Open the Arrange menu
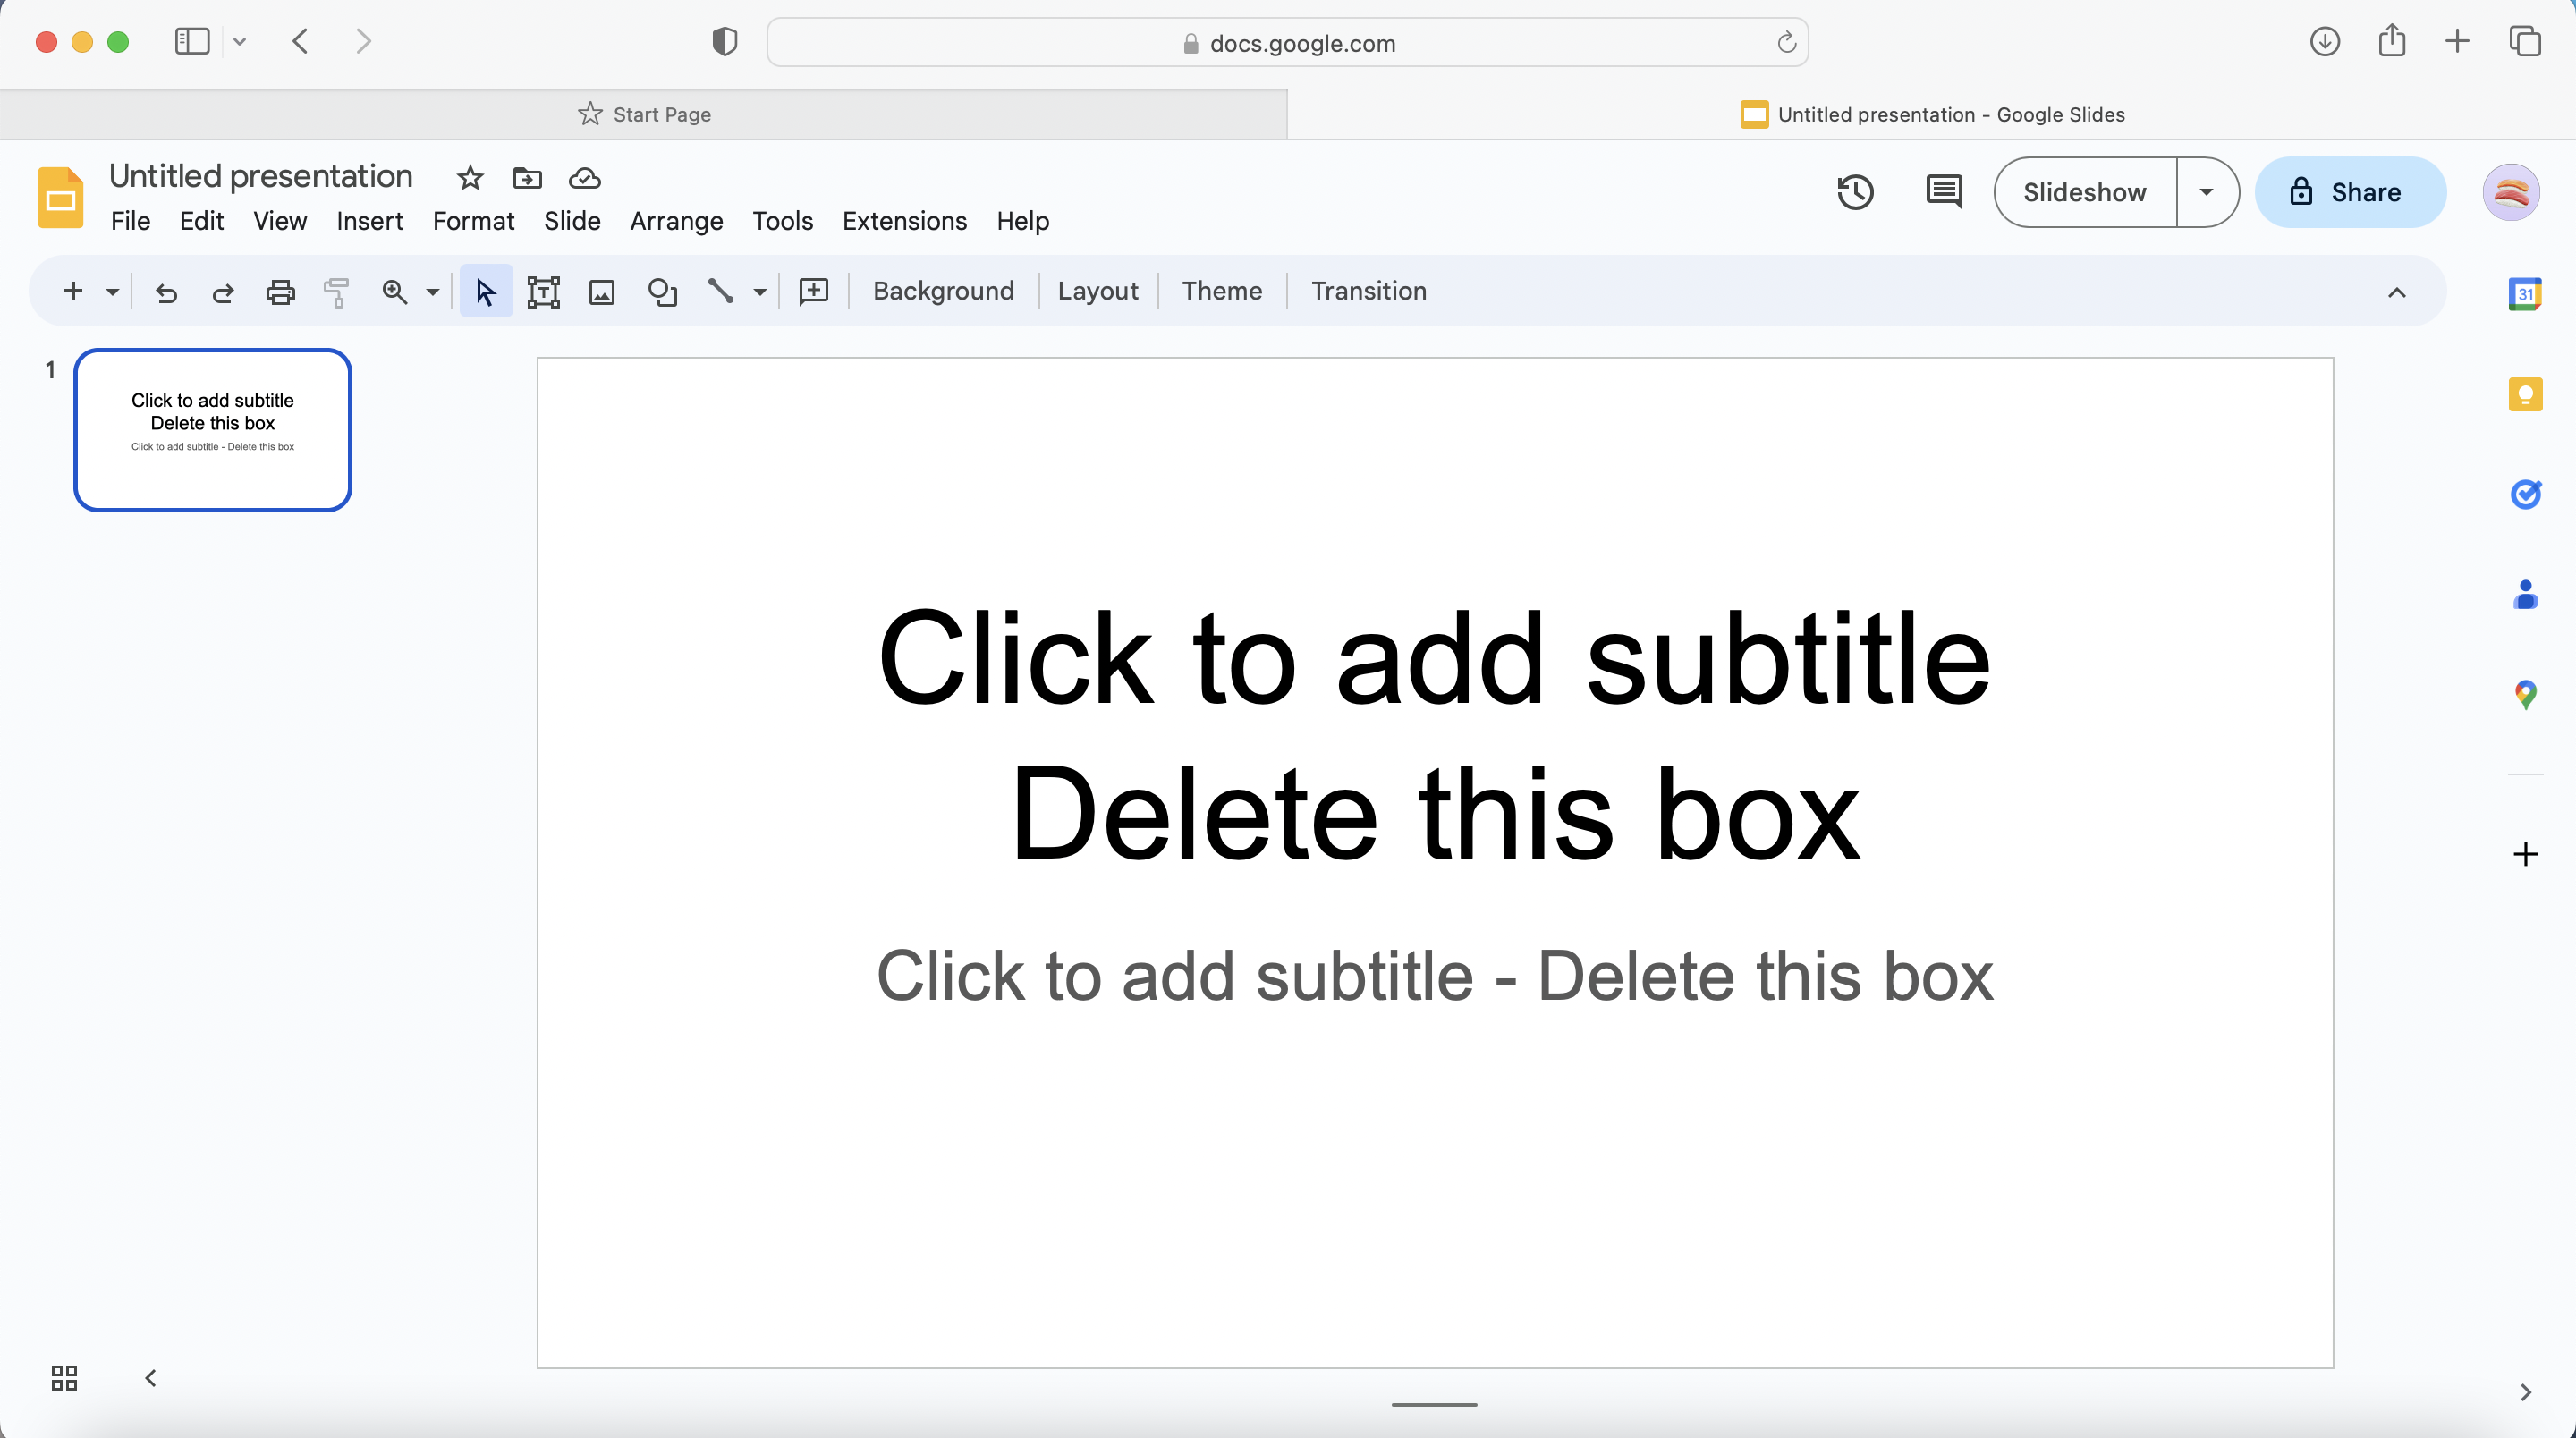Viewport: 2576px width, 1438px height. 674,219
